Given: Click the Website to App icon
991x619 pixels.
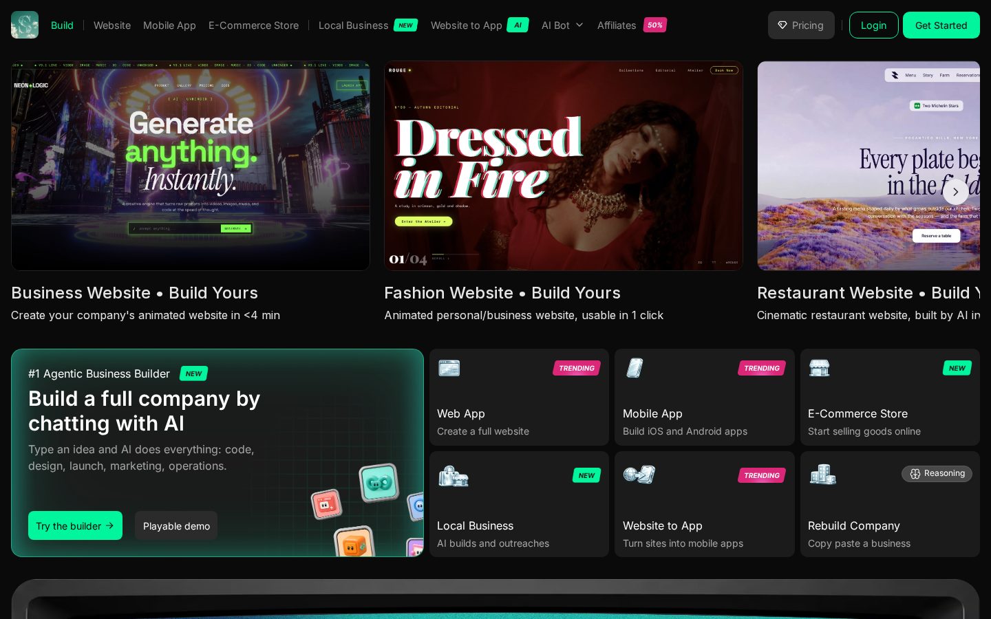Looking at the screenshot, I should point(639,475).
